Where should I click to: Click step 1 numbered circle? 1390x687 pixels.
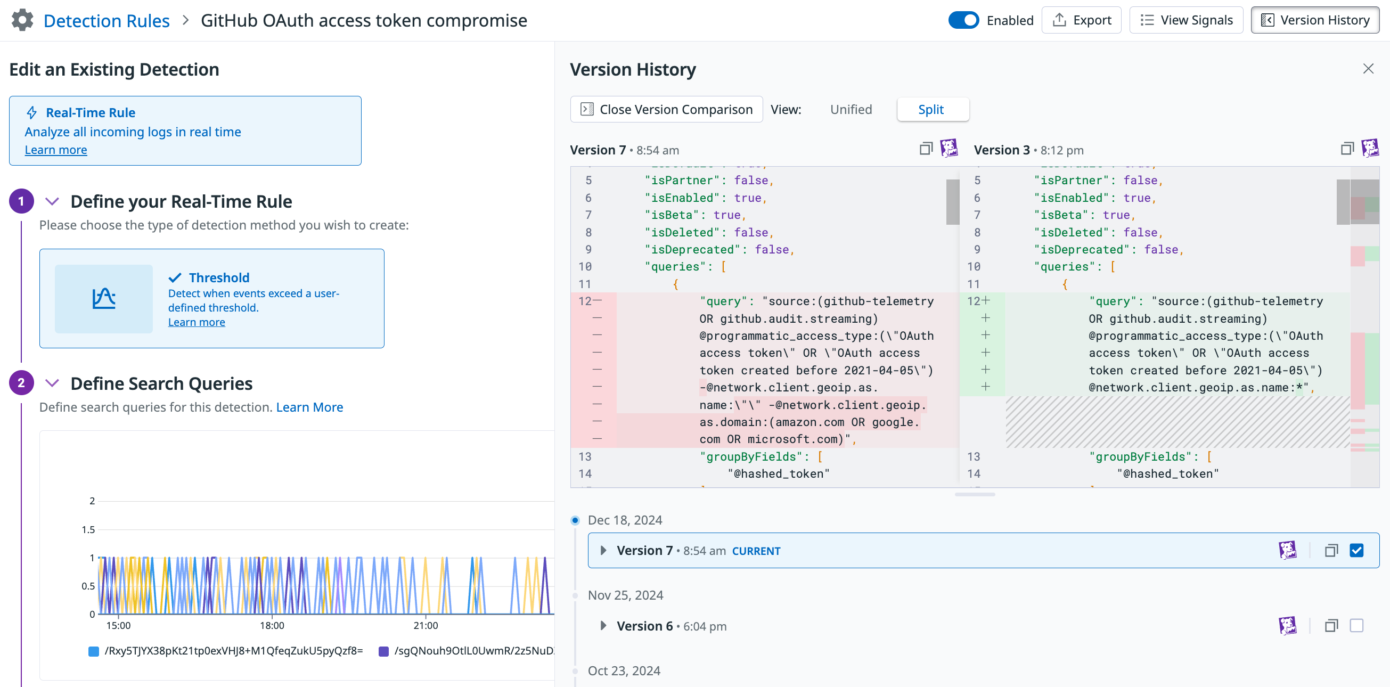point(21,201)
